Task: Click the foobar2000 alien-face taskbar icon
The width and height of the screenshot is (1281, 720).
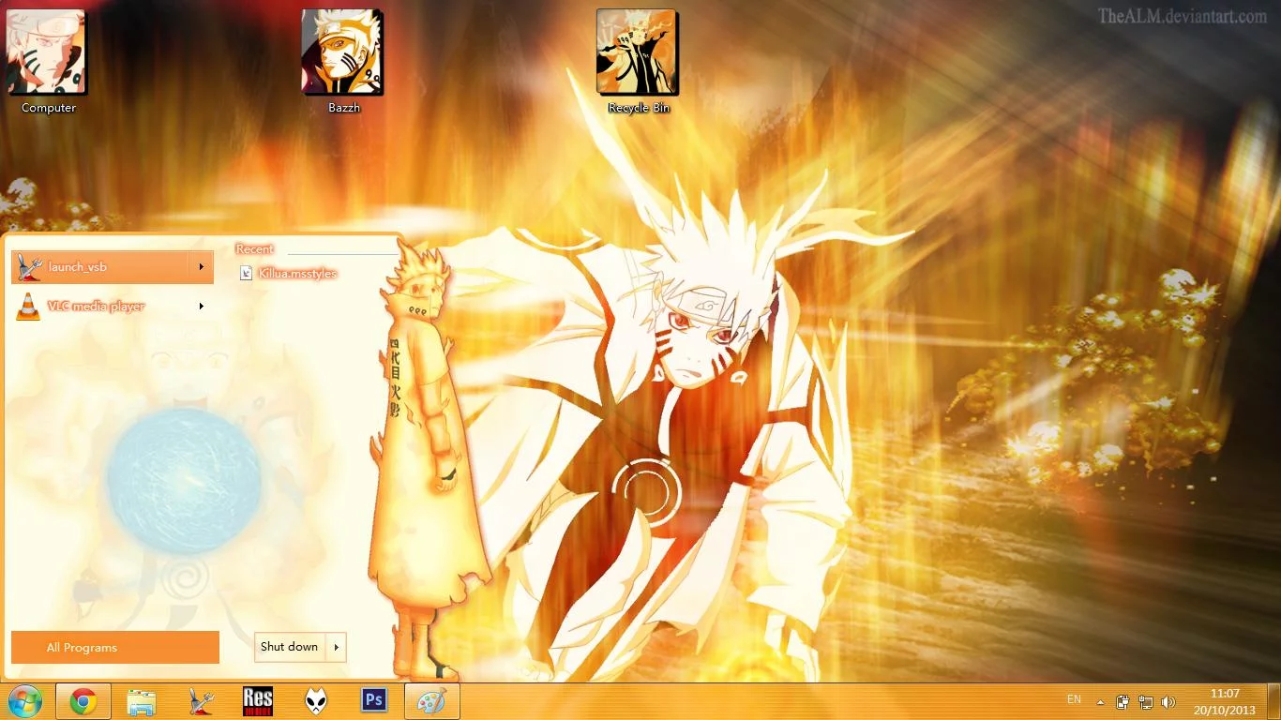Action: pos(316,701)
